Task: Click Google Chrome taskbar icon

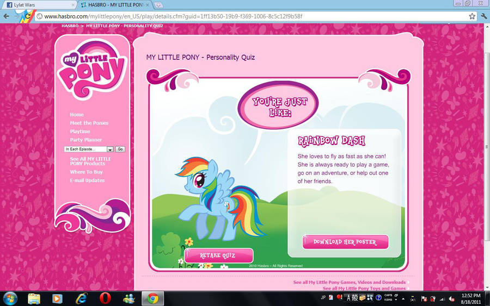Action: coord(152,299)
